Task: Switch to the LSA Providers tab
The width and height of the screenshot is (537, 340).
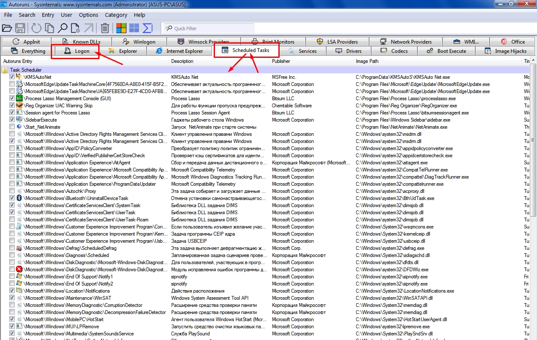Action: (x=337, y=42)
